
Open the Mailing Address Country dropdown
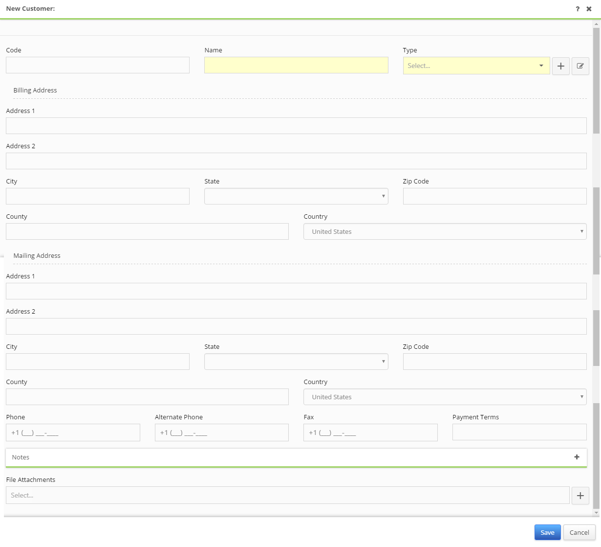click(445, 397)
